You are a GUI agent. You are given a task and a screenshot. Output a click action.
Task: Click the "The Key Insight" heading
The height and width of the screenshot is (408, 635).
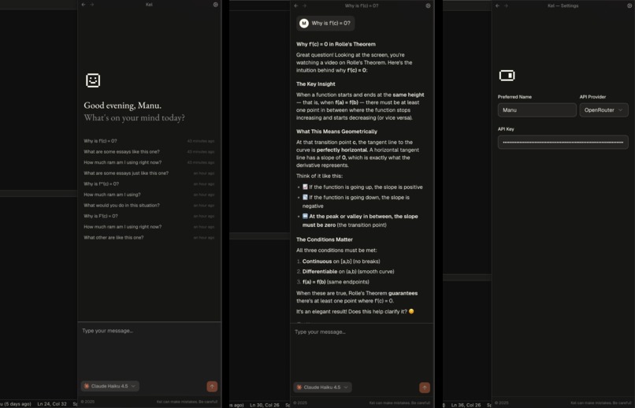point(315,83)
